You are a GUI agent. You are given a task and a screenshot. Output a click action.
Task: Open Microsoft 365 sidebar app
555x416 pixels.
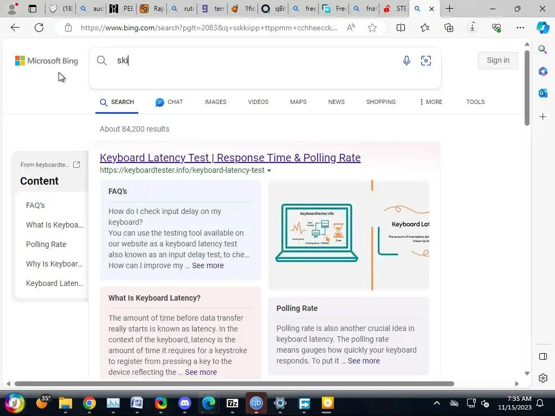point(543,71)
